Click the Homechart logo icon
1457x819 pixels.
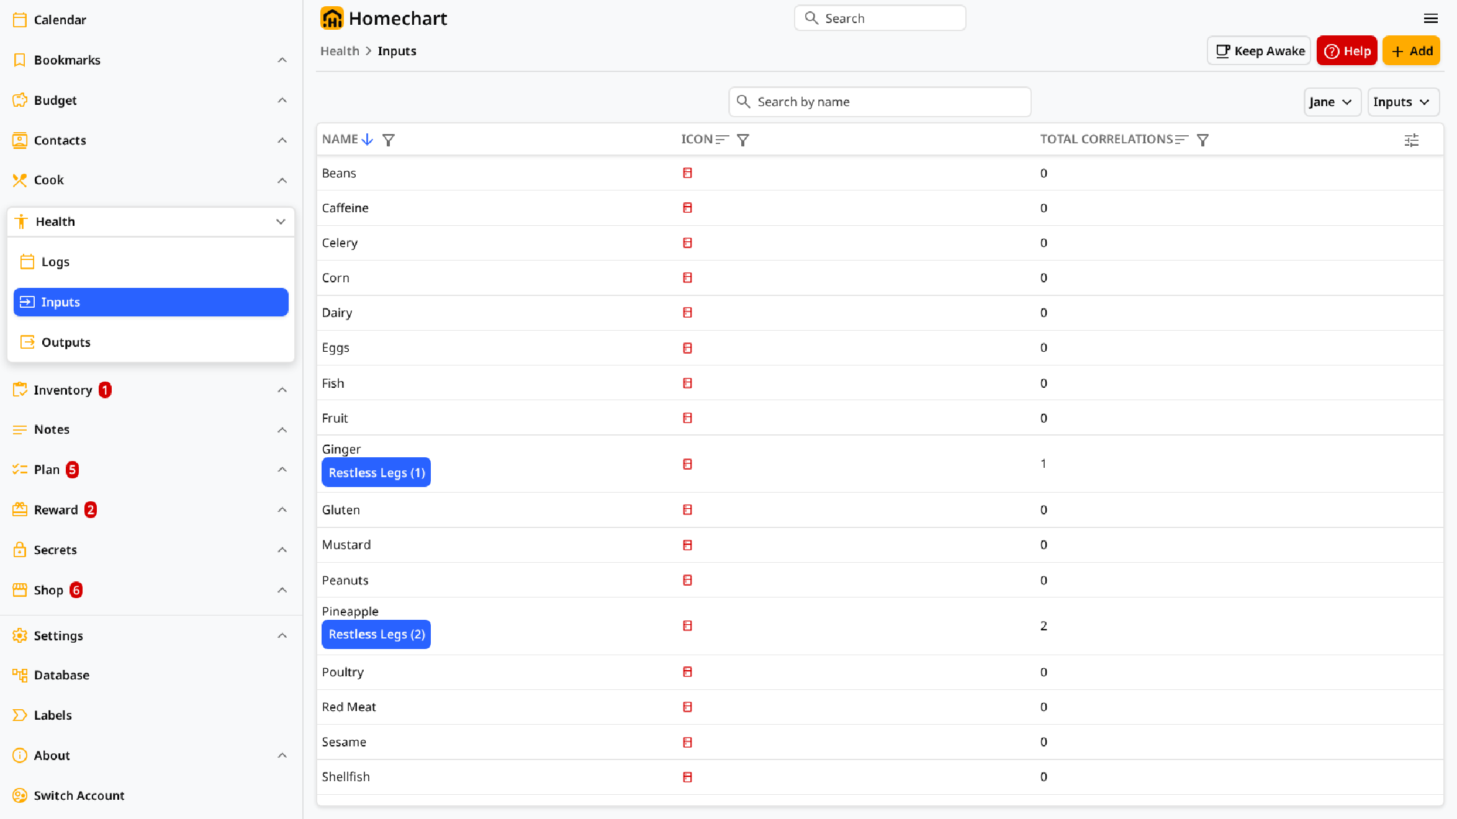pos(332,19)
